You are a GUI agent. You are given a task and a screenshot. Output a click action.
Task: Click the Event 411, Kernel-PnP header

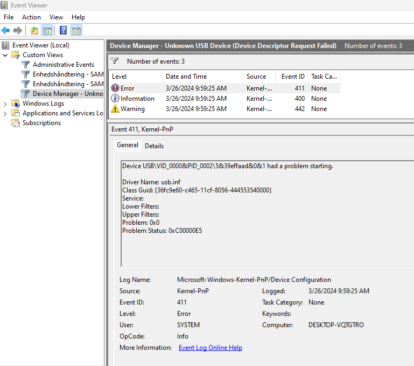point(142,129)
